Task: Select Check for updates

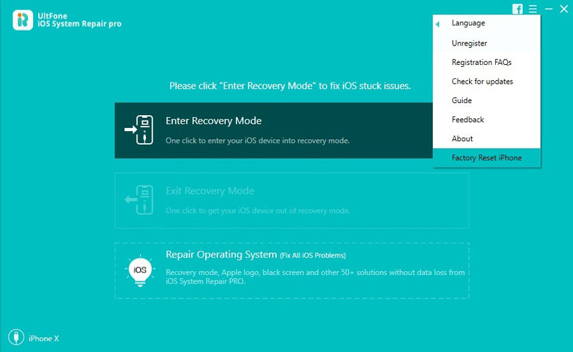Action: tap(482, 82)
